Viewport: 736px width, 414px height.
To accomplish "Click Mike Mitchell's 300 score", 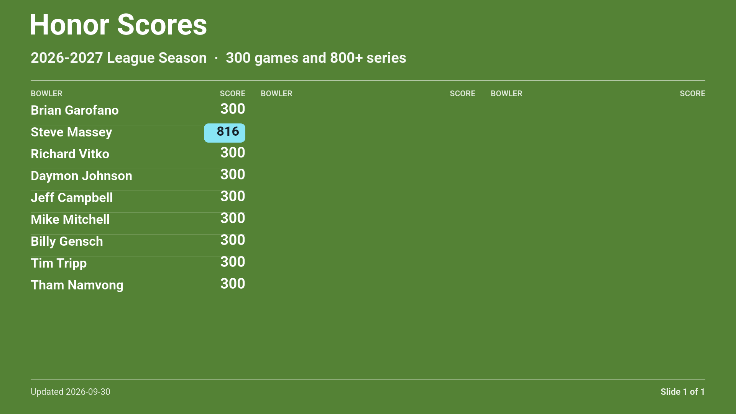I will coord(233,218).
